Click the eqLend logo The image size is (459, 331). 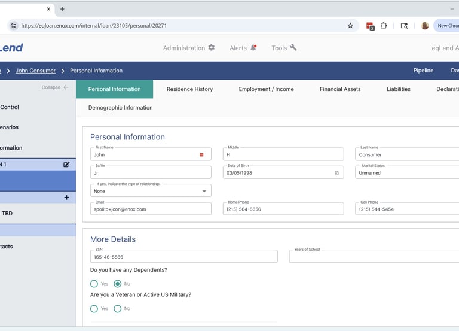[x=11, y=48]
